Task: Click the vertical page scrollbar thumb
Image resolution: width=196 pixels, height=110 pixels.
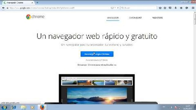Action: click(195, 19)
